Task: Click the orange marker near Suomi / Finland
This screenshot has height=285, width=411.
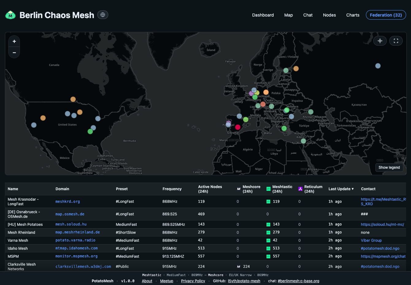Action: click(x=296, y=69)
